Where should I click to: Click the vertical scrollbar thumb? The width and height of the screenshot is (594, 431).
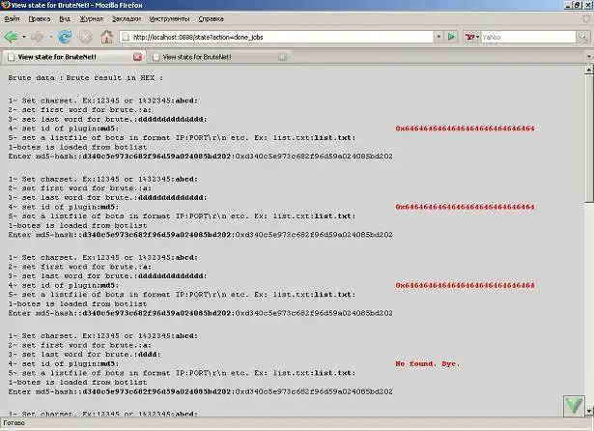pyautogui.click(x=589, y=138)
